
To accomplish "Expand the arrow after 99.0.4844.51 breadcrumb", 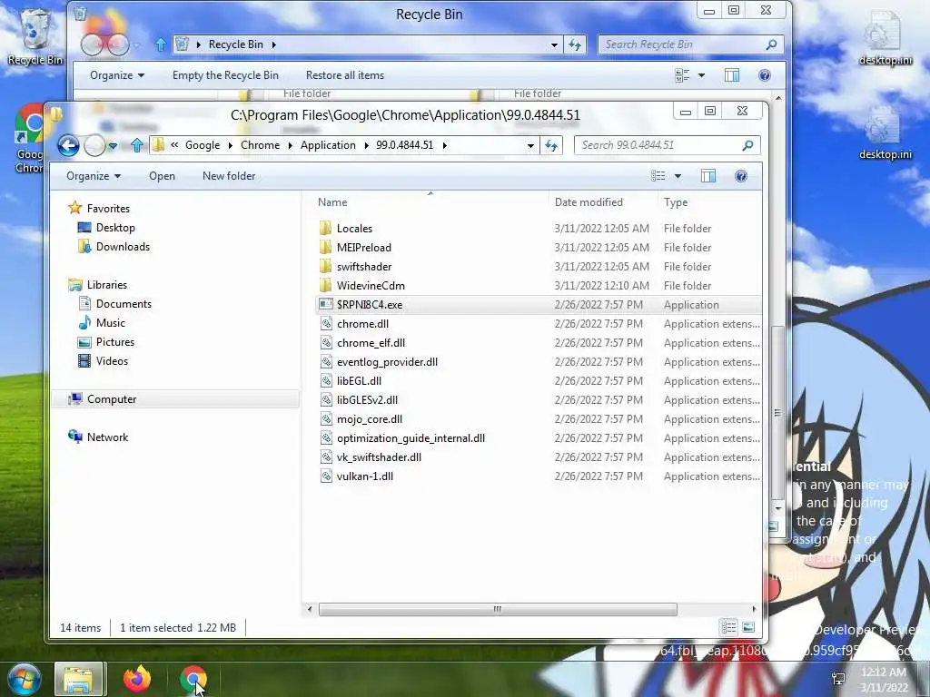I will point(444,145).
